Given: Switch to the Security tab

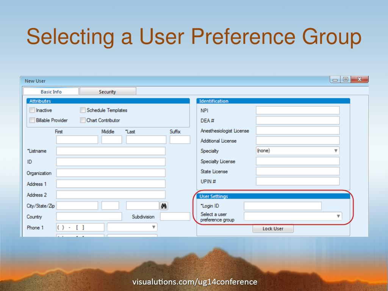Looking at the screenshot, I should click(x=108, y=92).
